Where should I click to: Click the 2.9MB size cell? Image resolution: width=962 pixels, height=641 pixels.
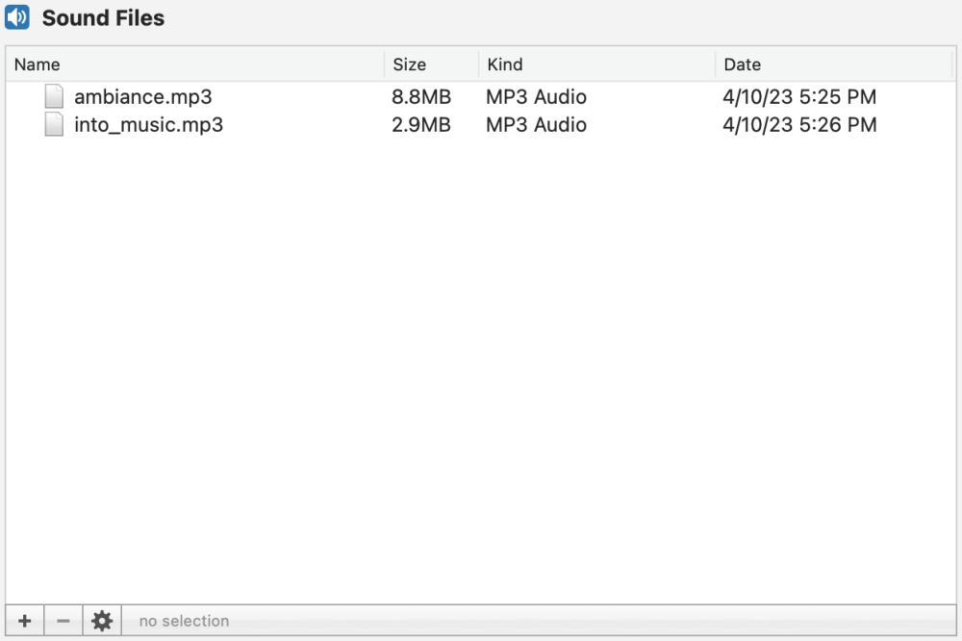point(420,124)
